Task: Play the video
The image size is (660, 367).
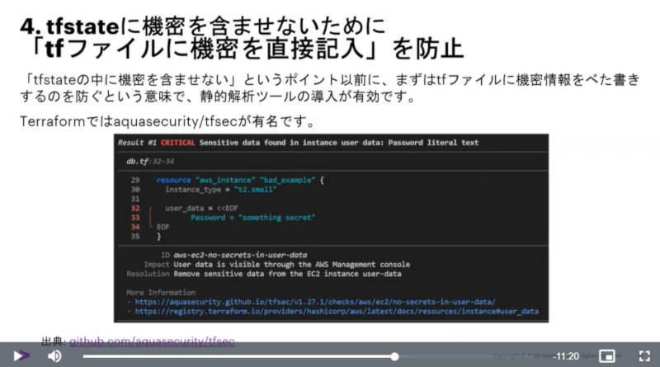Action: 21,356
